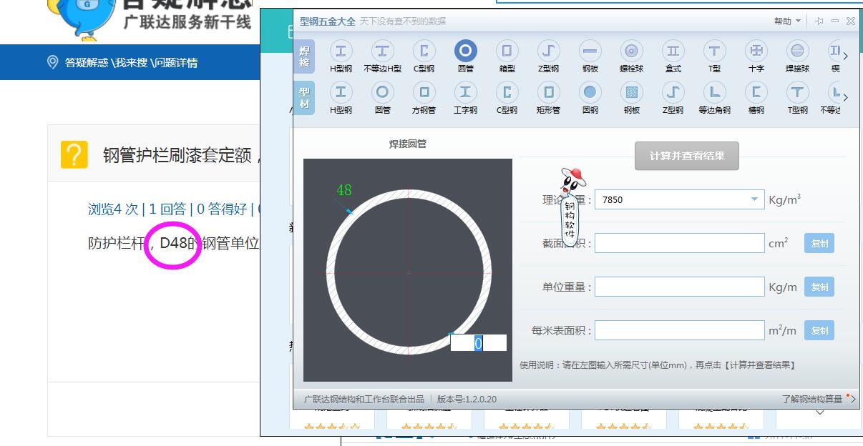Minimize the 型钢五金大全 window
Viewport: 863px width, 446px height.
pos(834,21)
